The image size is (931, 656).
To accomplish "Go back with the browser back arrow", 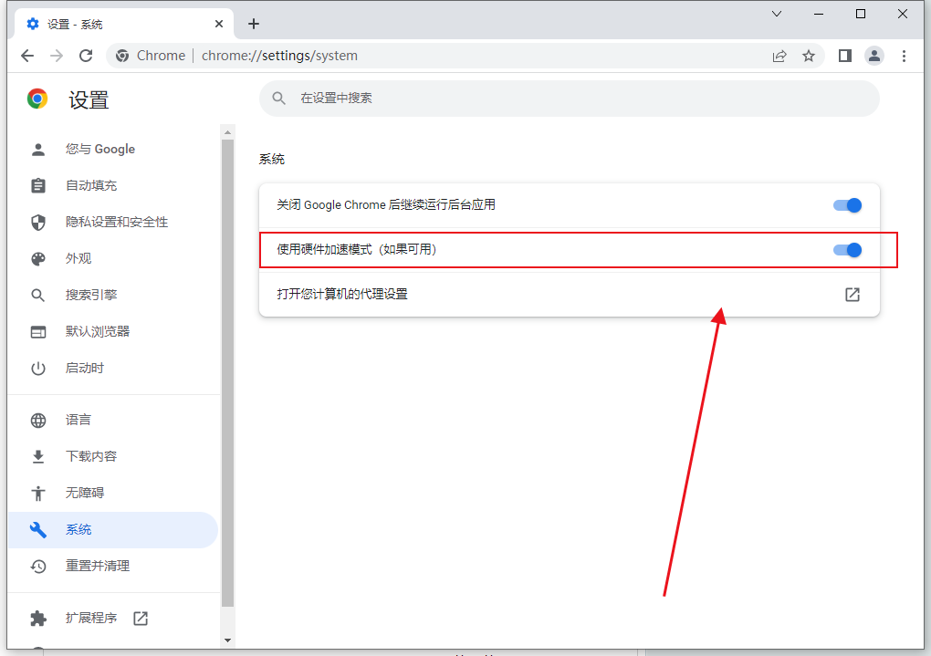I will point(27,56).
